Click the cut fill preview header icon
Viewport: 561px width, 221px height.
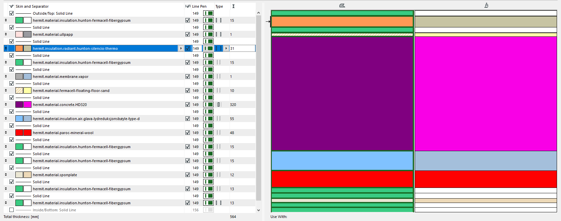point(342,5)
